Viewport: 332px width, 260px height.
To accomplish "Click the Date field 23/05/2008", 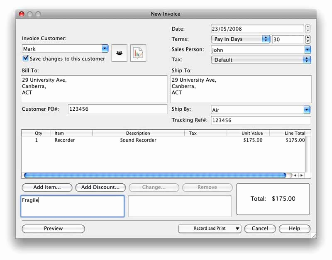I will [x=257, y=29].
